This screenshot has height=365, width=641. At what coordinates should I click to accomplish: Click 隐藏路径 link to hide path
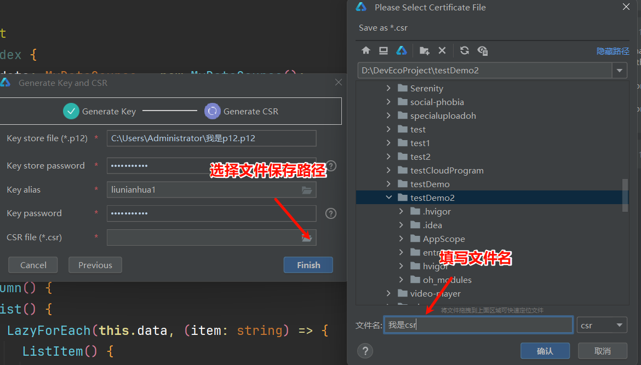613,51
